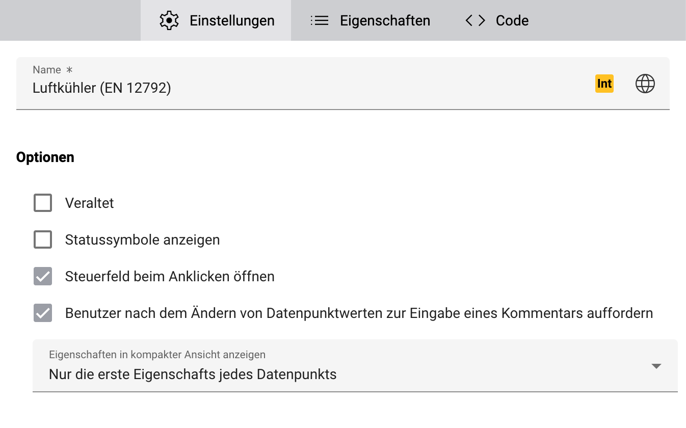The width and height of the screenshot is (686, 428).
Task: Select the Einstellungen tab label
Action: pyautogui.click(x=232, y=20)
